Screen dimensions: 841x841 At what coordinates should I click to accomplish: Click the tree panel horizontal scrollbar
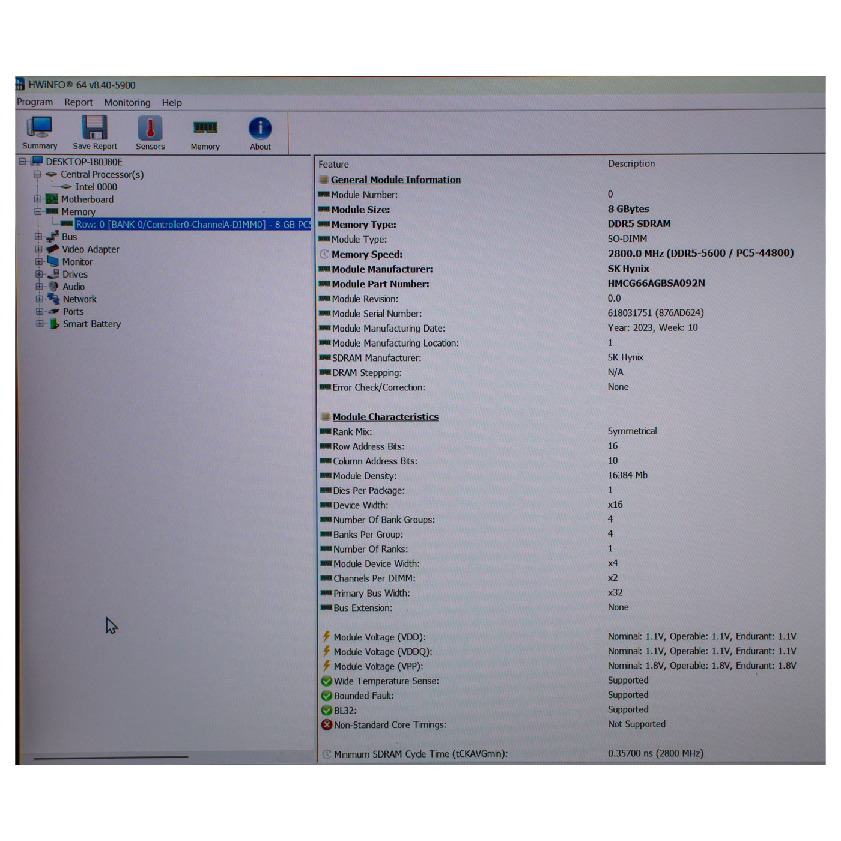click(x=111, y=758)
